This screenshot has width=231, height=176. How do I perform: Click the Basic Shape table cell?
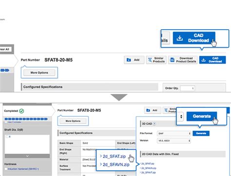[x=69, y=143]
